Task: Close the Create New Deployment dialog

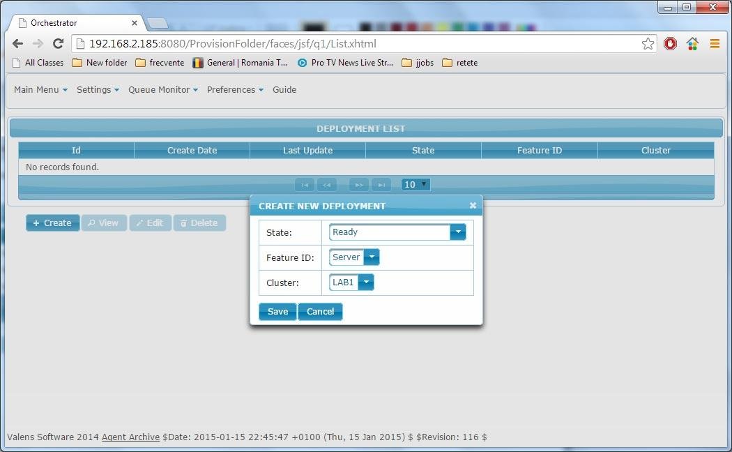Action: 473,205
